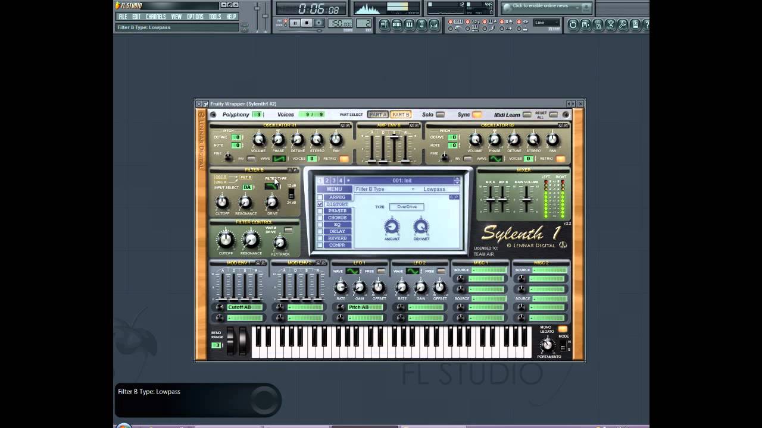Click the audio editor tools icon
This screenshot has width=762, height=428.
(x=611, y=24)
